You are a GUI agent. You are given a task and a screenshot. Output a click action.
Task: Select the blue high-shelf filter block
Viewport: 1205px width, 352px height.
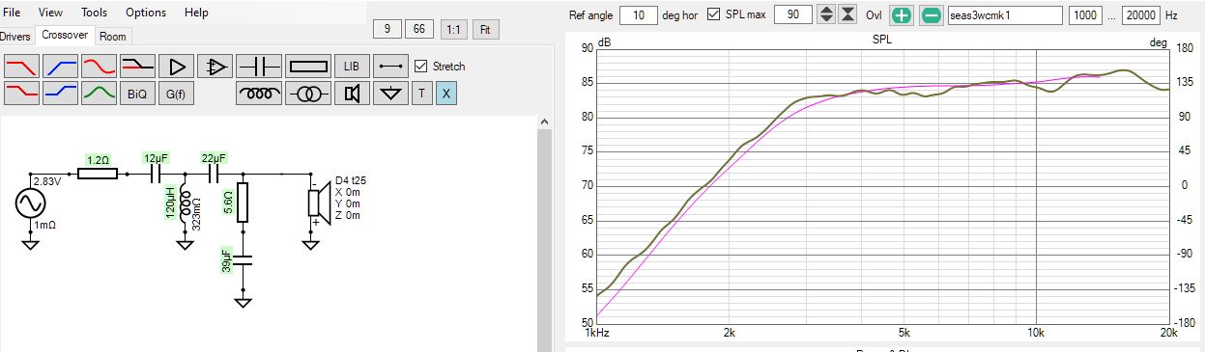point(60,94)
